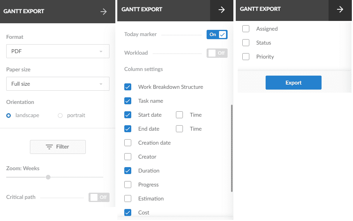Disable the Today marker toggle
The height and width of the screenshot is (221, 353).
[x=217, y=35]
